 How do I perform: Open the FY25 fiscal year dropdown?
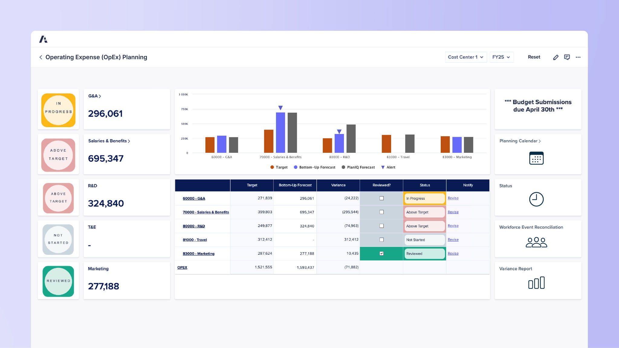501,57
